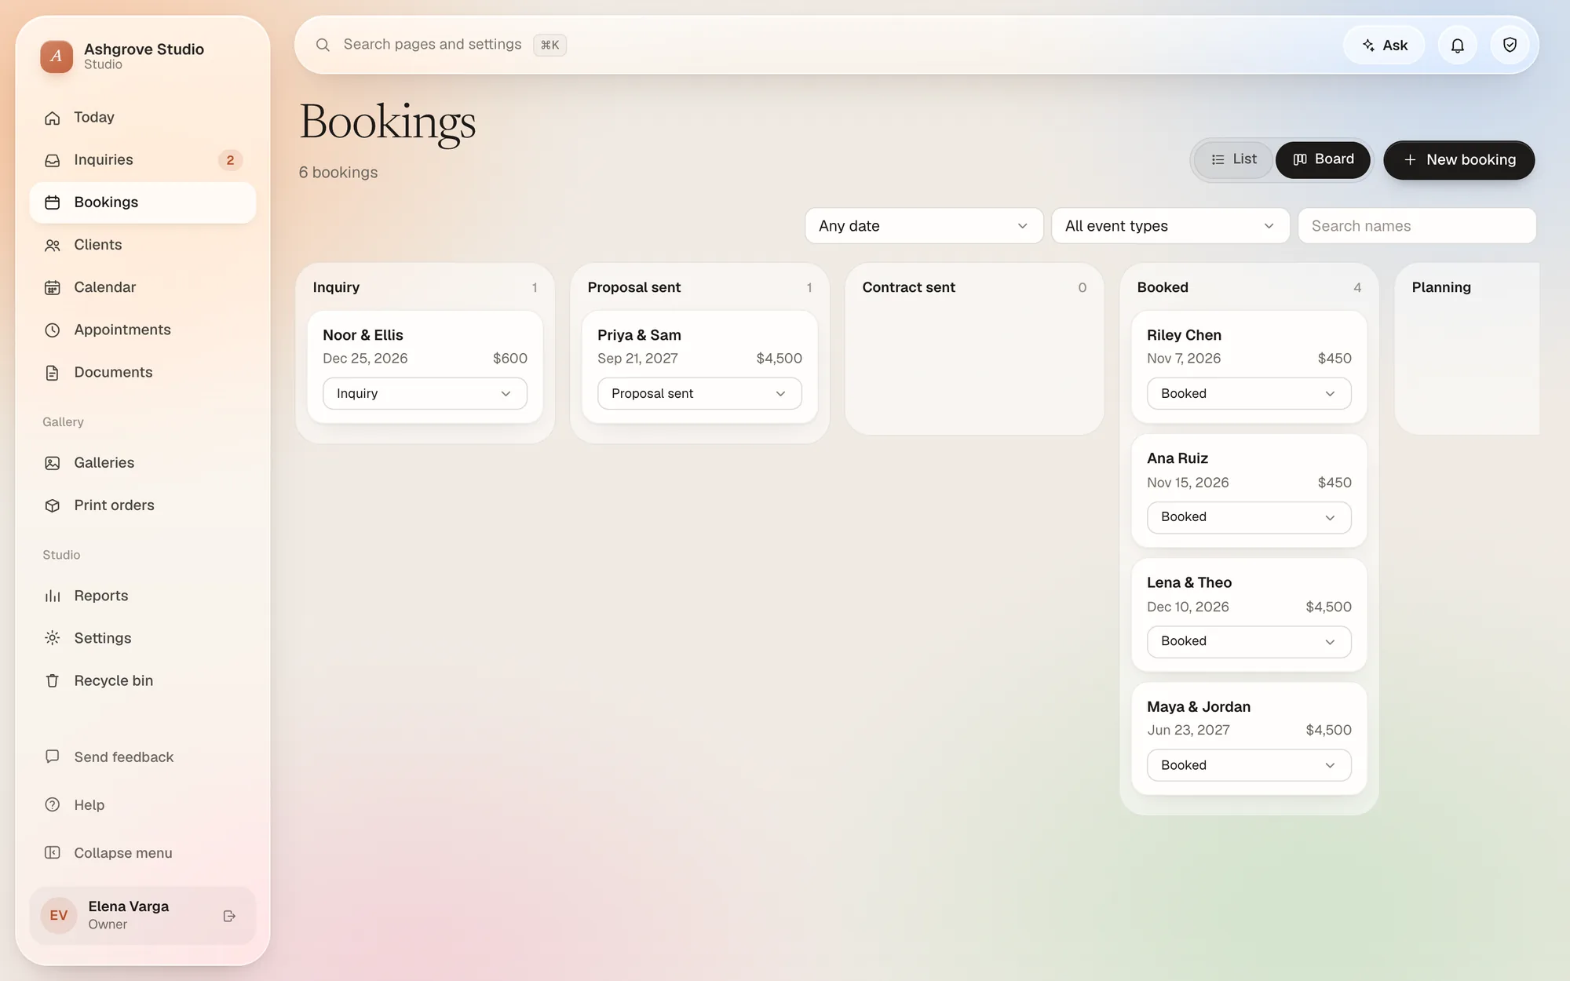
Task: Click the Appointments clock icon
Action: pos(53,330)
